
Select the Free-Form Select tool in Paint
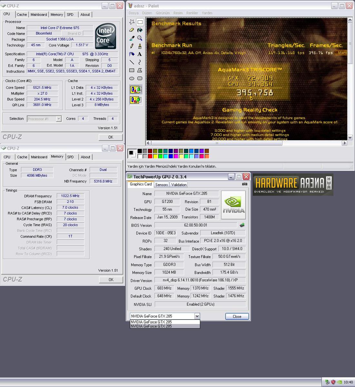pos(132,22)
